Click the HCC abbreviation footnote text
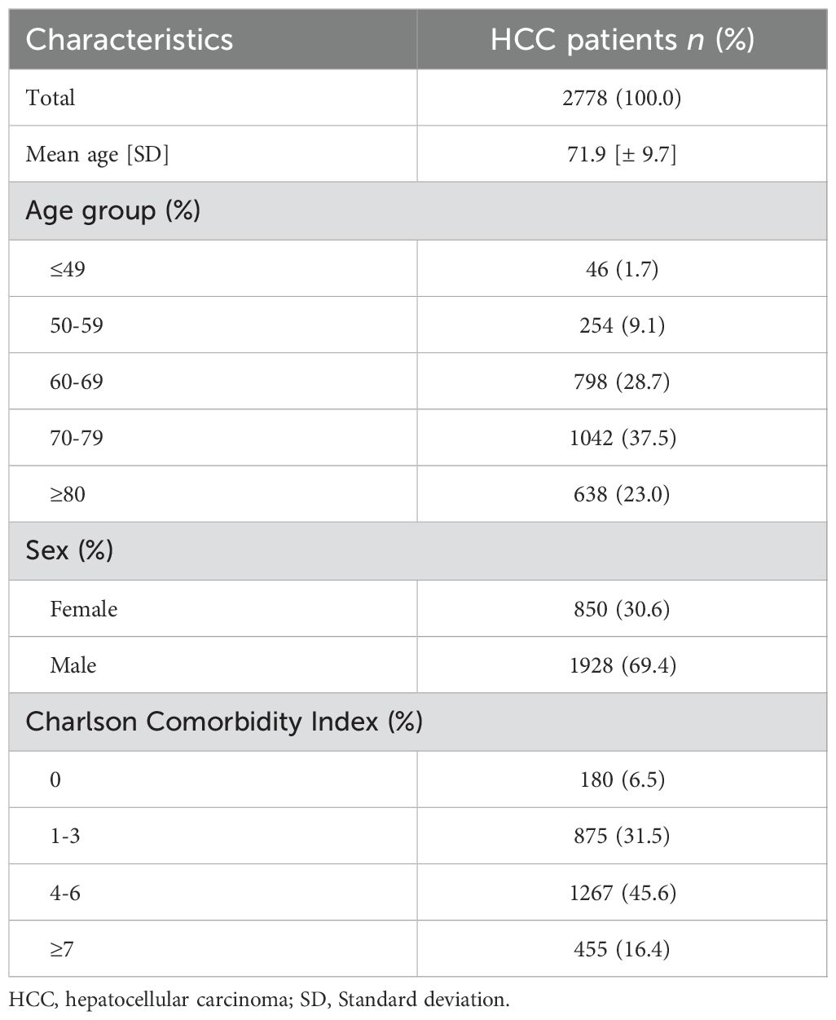The height and width of the screenshot is (1020, 836). (x=262, y=999)
